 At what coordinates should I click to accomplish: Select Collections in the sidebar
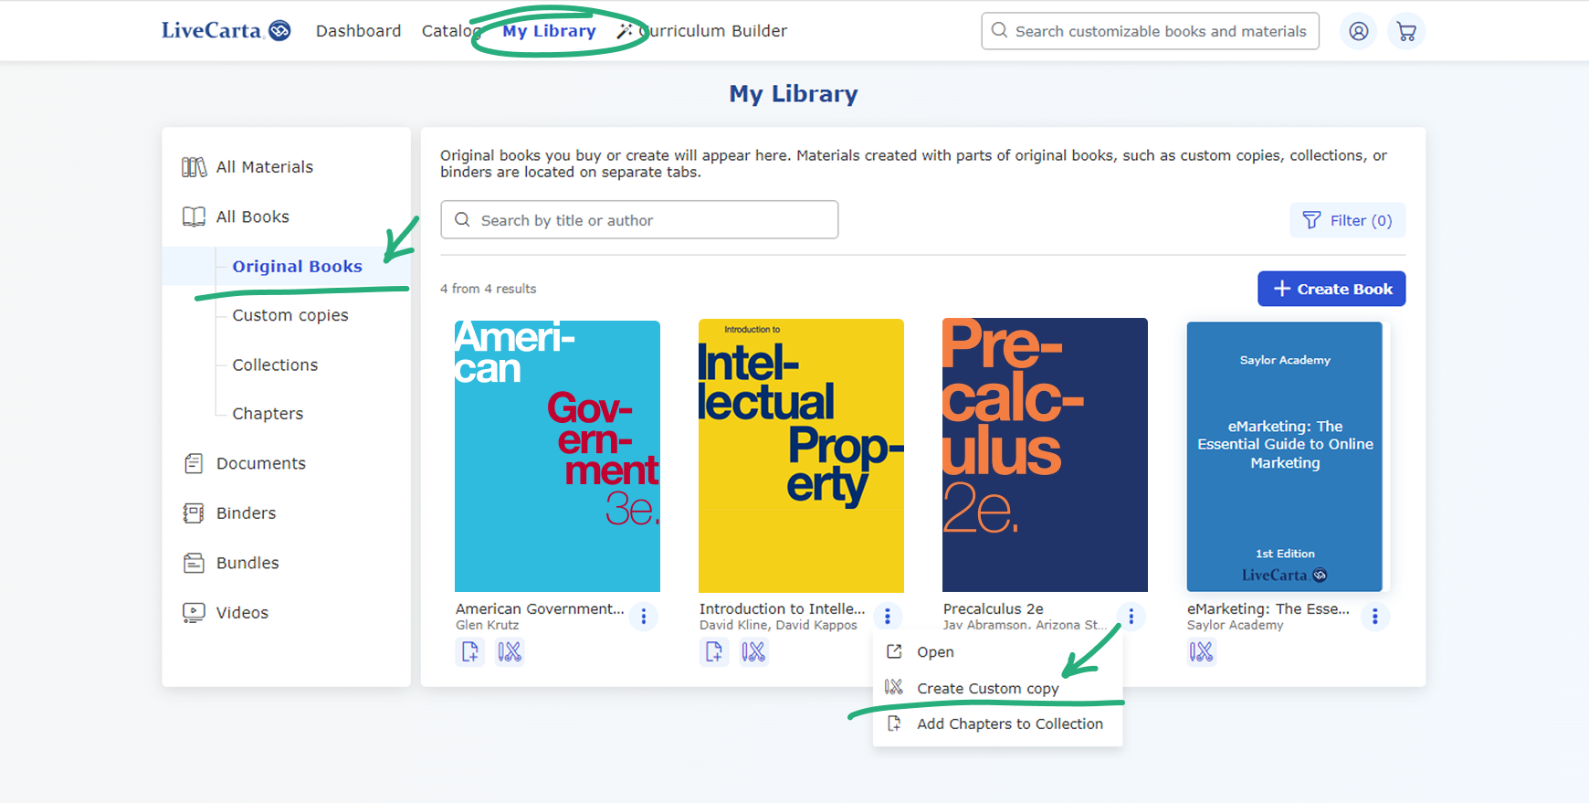275,365
